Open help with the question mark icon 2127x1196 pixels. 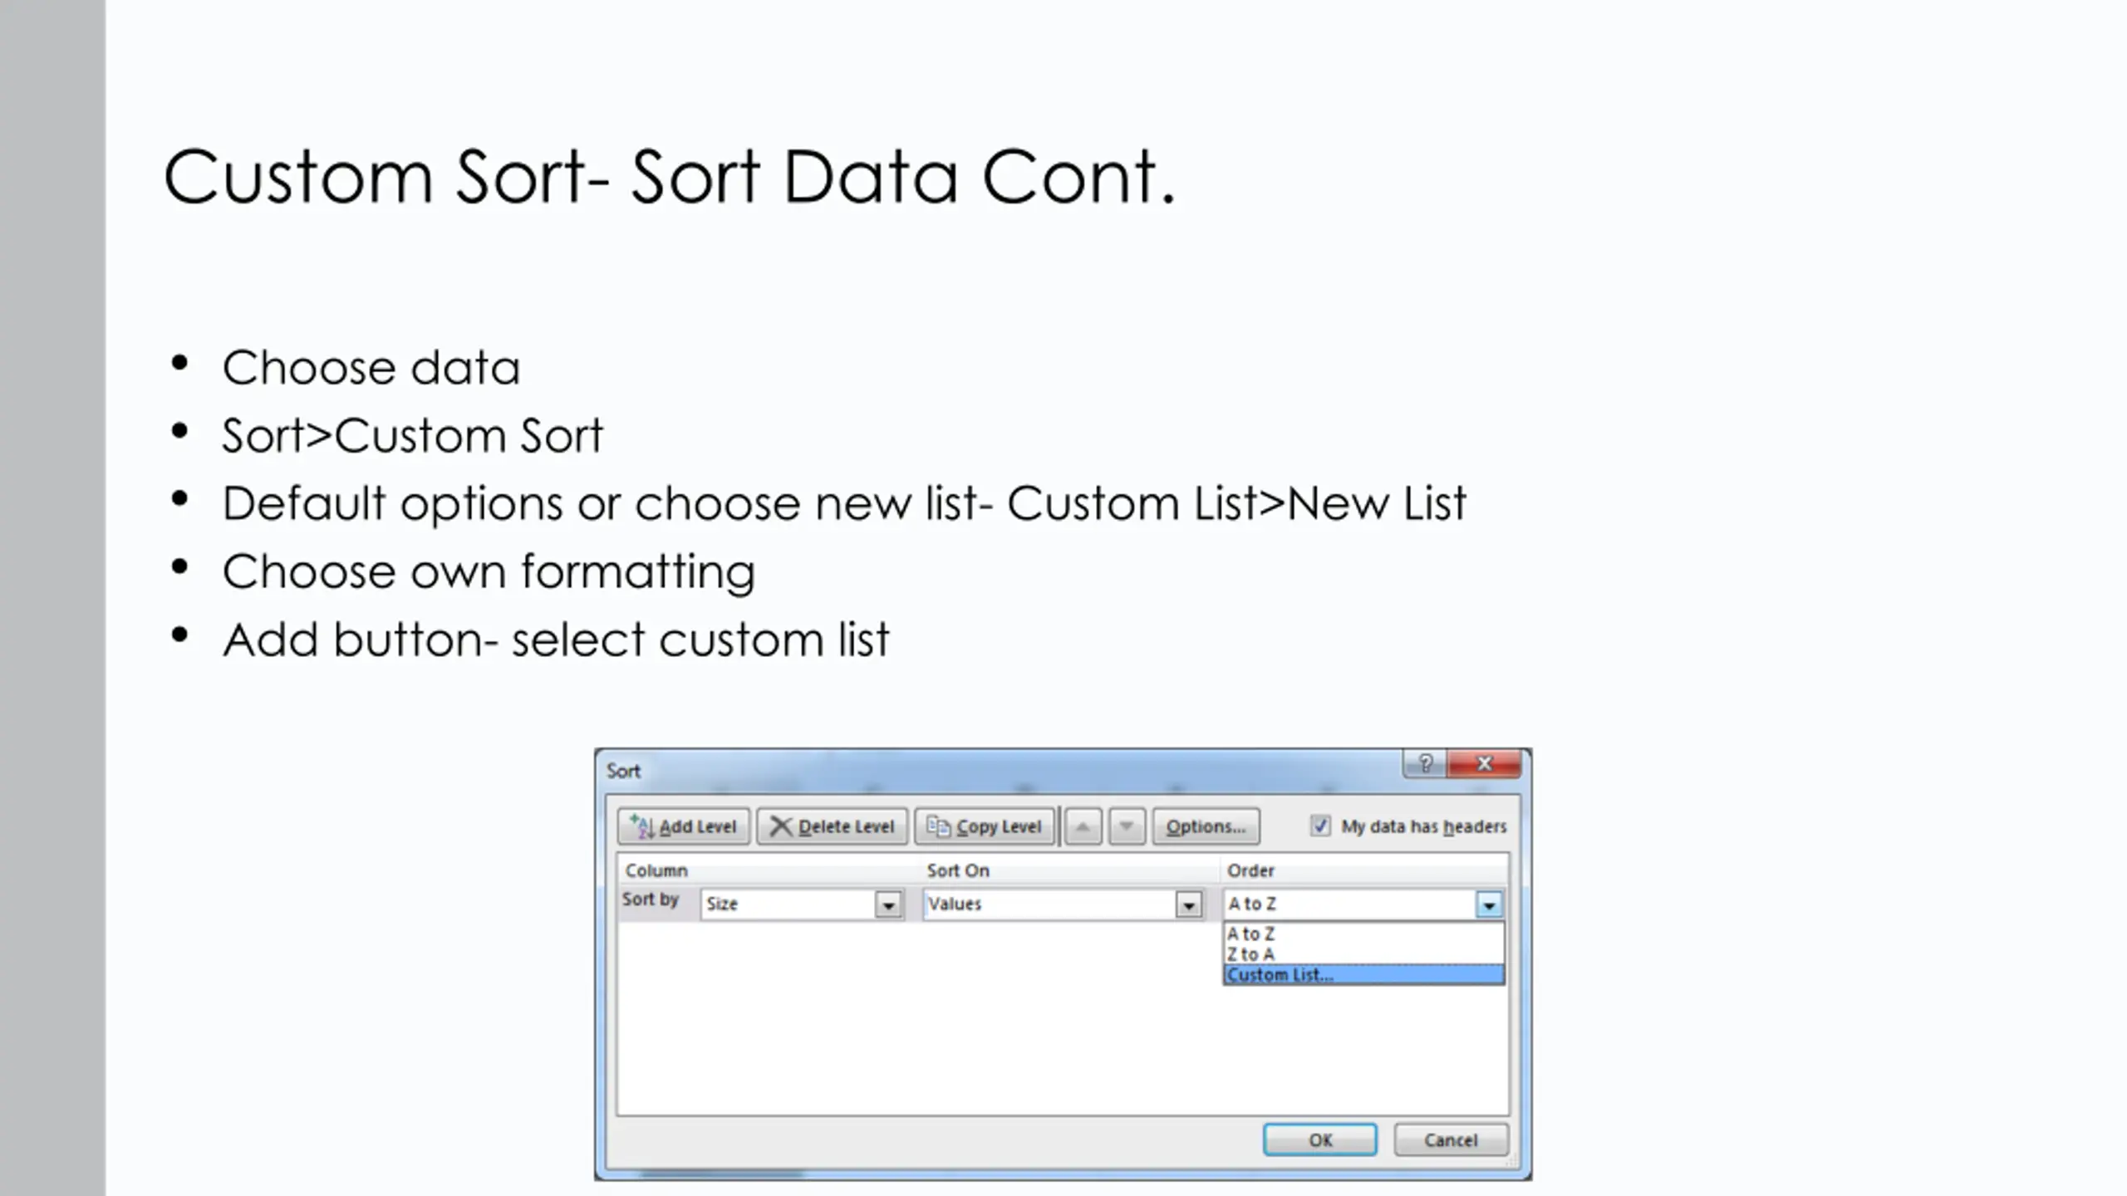click(1425, 763)
